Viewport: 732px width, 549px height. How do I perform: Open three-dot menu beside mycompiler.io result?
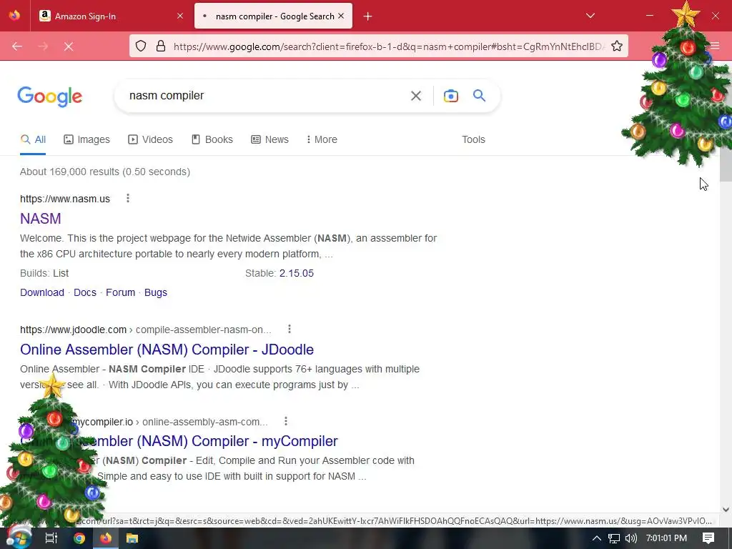[286, 422]
